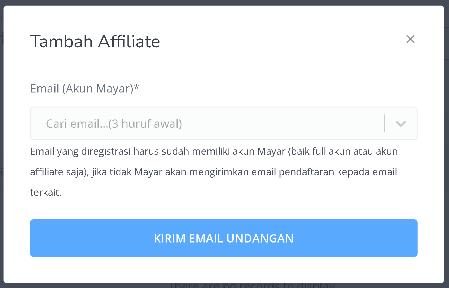
Task: Dismiss modal via dark backdrop above dialog
Action: pos(224,3)
